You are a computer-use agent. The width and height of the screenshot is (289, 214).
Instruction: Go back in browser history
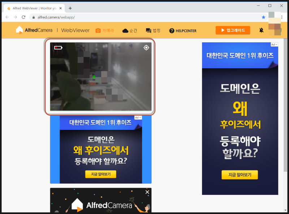click(x=7, y=17)
